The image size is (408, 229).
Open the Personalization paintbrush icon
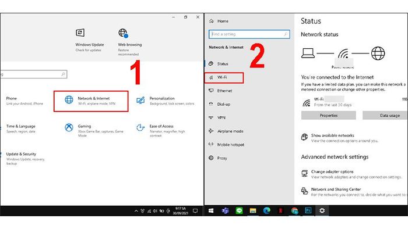(x=140, y=101)
